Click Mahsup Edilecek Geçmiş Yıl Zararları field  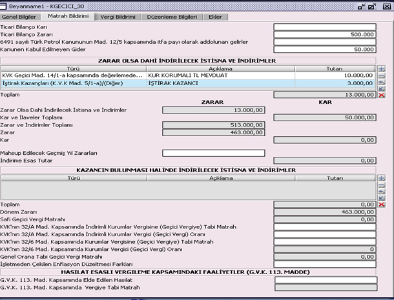tap(214, 153)
